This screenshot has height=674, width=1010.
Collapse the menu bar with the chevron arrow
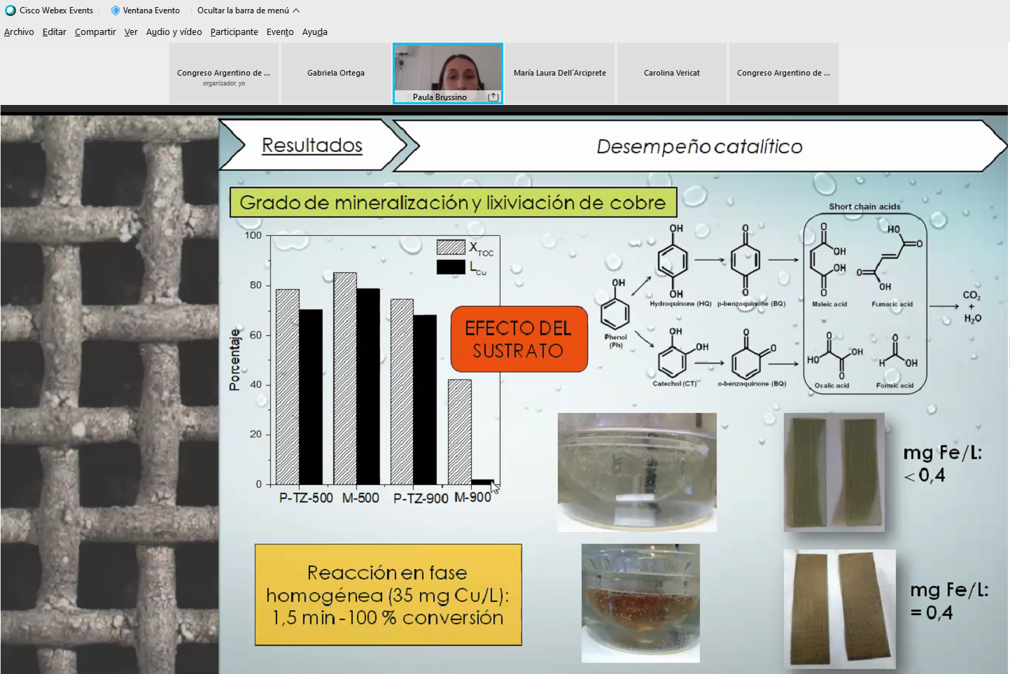coord(296,10)
